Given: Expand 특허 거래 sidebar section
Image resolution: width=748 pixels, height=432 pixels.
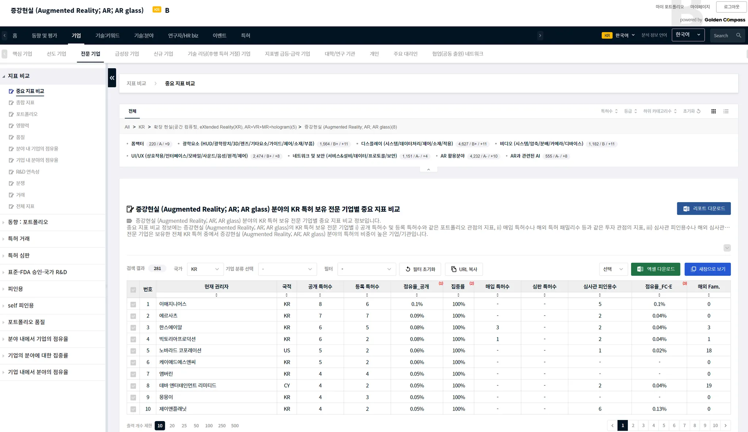Looking at the screenshot, I should (x=19, y=239).
